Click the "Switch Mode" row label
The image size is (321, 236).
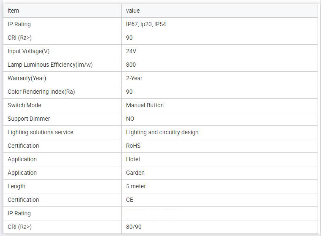click(x=25, y=105)
